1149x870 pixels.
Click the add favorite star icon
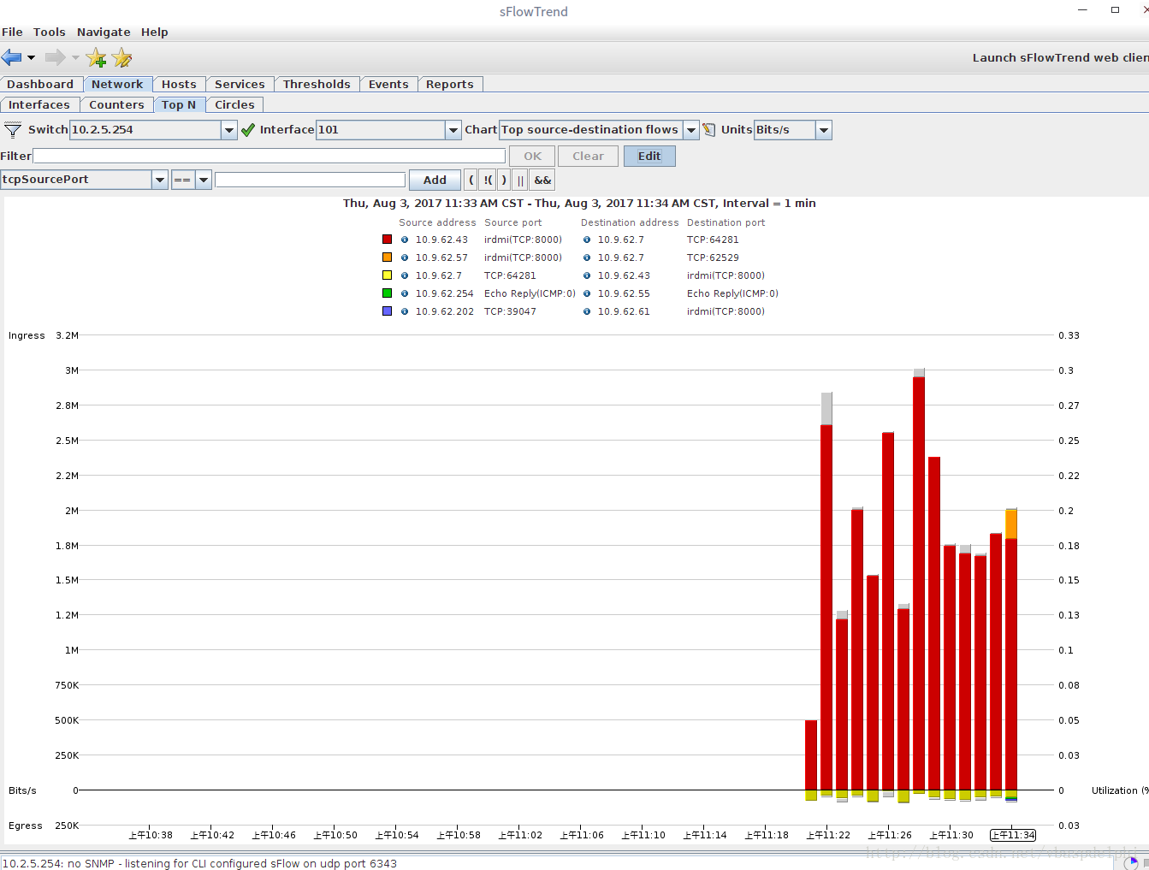(x=97, y=57)
